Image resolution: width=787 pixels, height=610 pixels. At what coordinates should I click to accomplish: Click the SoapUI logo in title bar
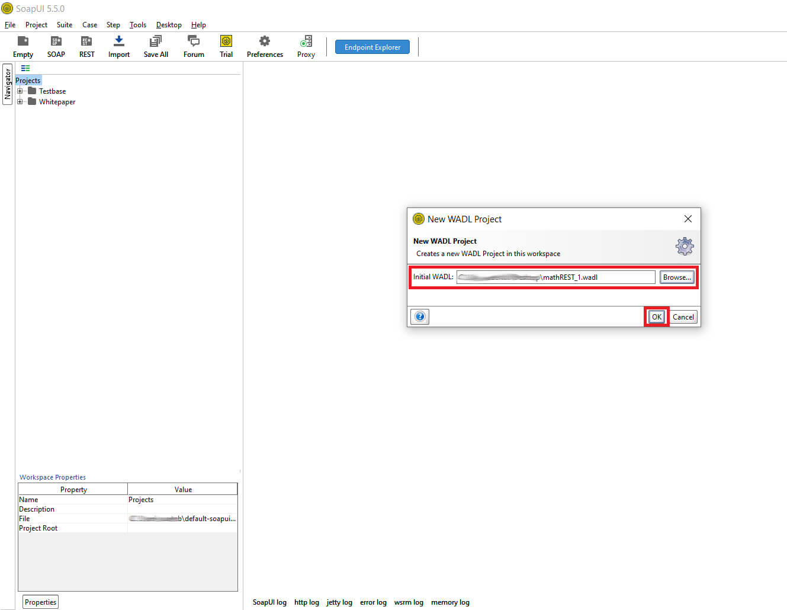click(x=7, y=8)
